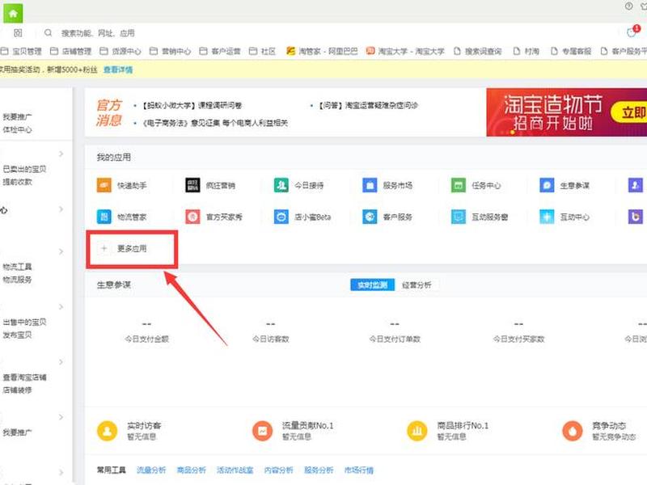
Task: Open 服务分析 in common tools
Action: (319, 470)
